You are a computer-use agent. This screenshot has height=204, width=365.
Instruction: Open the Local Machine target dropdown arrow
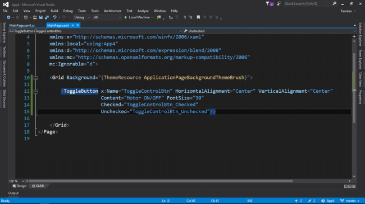click(152, 17)
